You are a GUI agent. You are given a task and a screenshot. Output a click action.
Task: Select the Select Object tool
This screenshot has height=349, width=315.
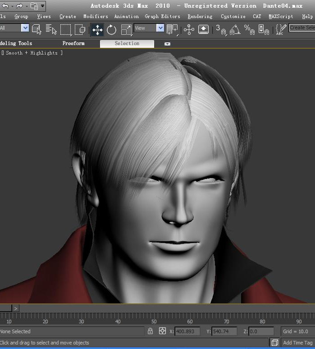point(37,29)
